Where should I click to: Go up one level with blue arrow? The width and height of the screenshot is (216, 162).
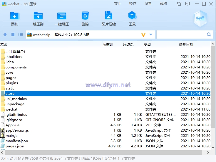(5, 35)
